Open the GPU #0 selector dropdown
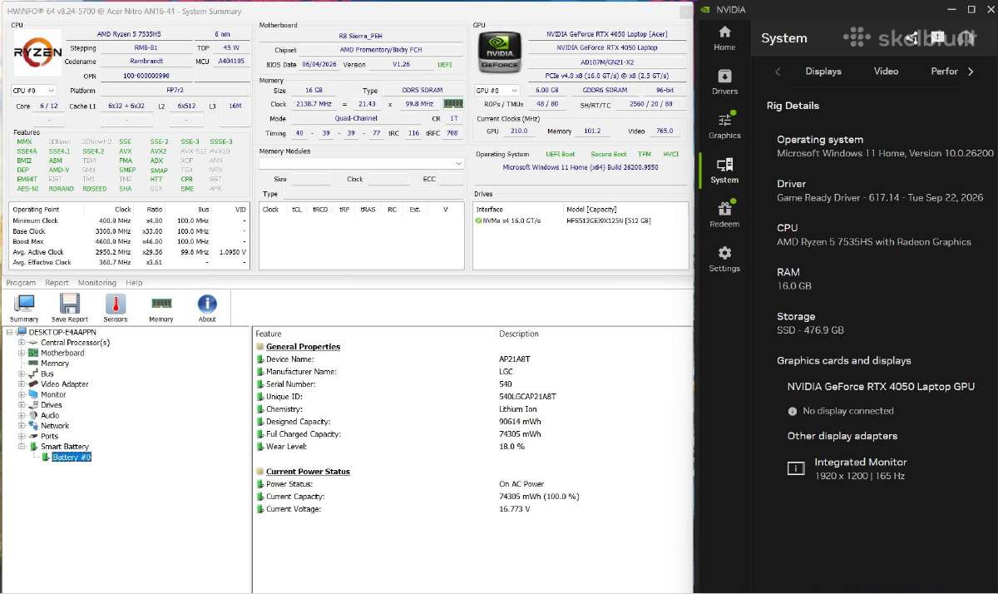The width and height of the screenshot is (998, 594). (x=497, y=90)
